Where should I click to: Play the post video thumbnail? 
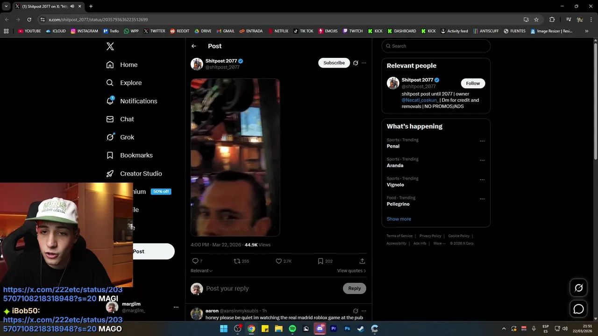(x=235, y=158)
